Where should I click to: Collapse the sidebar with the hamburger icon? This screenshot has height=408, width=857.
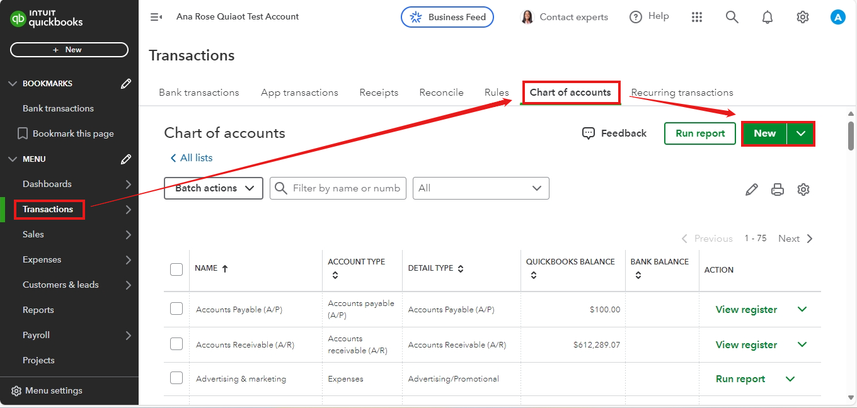coord(156,17)
